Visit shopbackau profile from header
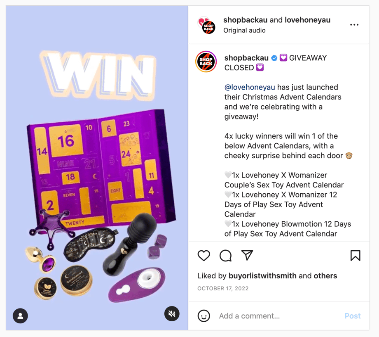Viewport: 379px width, 337px height. [245, 20]
